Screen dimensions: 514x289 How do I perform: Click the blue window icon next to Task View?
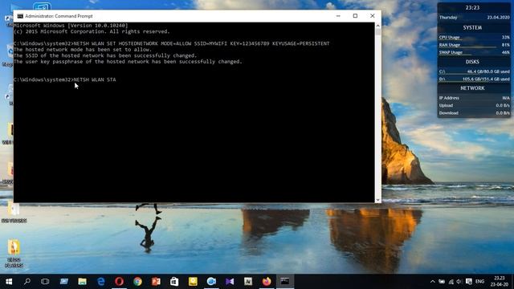click(64, 282)
